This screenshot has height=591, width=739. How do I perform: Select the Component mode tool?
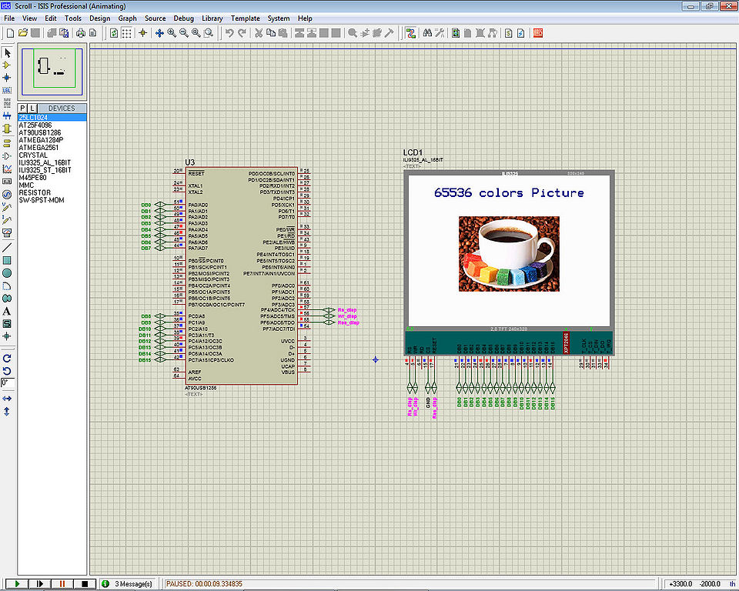pyautogui.click(x=7, y=65)
